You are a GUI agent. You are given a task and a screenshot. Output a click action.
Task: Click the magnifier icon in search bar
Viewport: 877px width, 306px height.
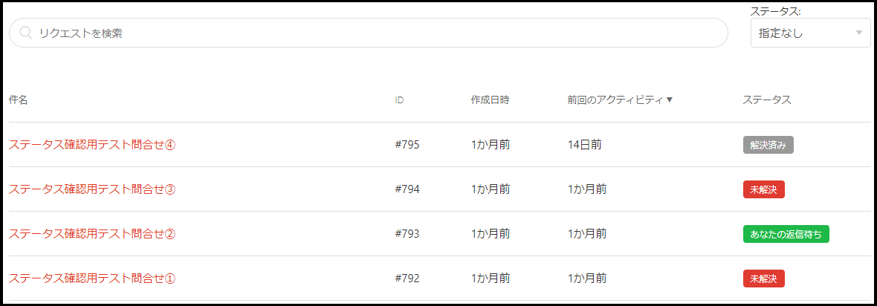25,33
